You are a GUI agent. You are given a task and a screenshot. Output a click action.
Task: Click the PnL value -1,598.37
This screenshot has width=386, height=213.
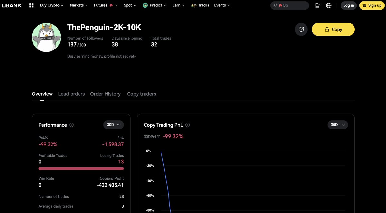(x=113, y=145)
